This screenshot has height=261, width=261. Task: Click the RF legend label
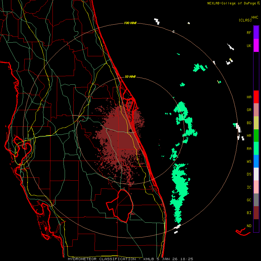point(249,32)
